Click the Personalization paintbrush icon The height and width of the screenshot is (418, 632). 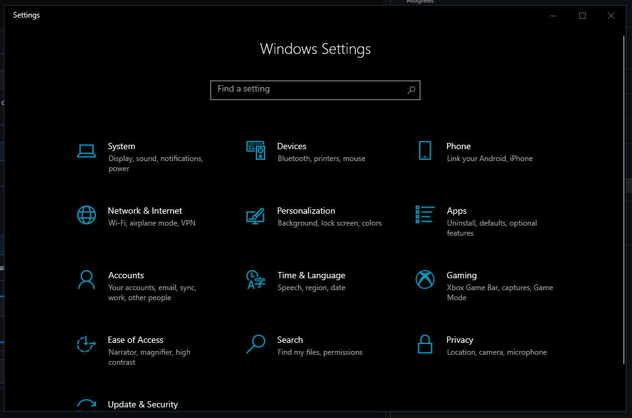(256, 216)
